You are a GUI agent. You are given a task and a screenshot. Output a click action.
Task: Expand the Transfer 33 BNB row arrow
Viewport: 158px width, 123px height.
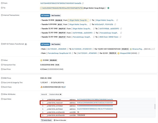(x=41, y=20)
